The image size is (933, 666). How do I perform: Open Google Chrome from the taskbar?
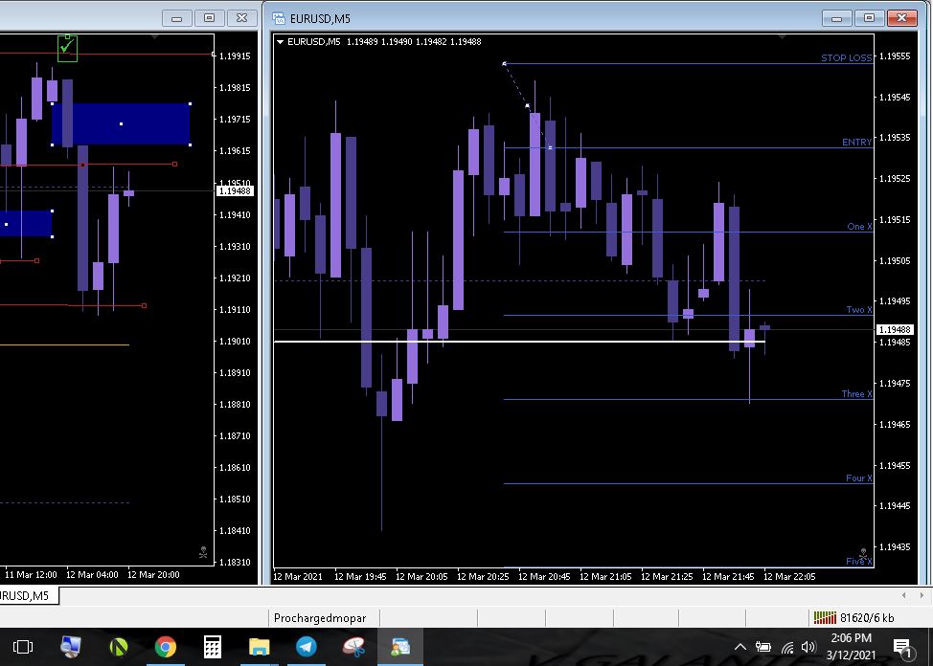point(166,647)
